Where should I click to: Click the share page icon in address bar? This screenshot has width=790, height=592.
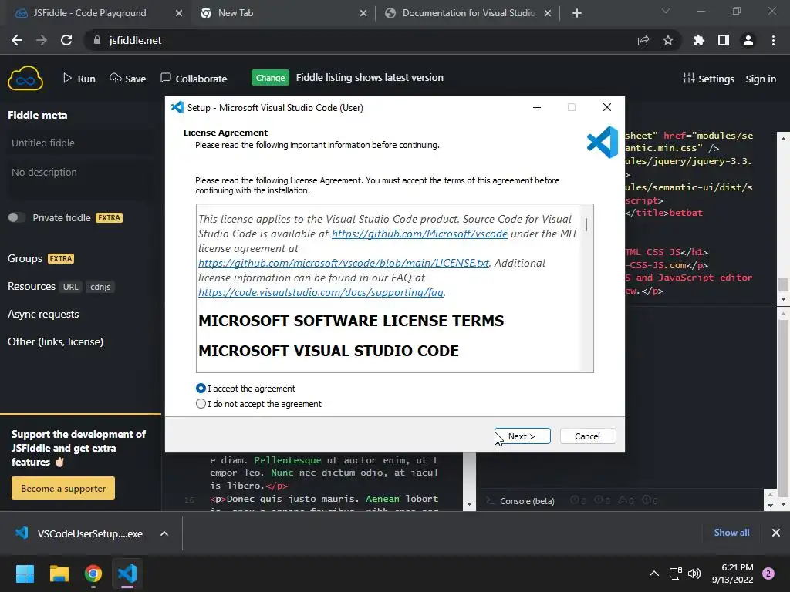pos(643,40)
